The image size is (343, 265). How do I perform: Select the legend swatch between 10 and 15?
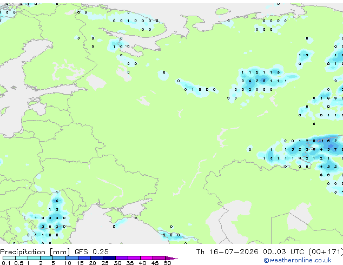pyautogui.click(x=72, y=258)
